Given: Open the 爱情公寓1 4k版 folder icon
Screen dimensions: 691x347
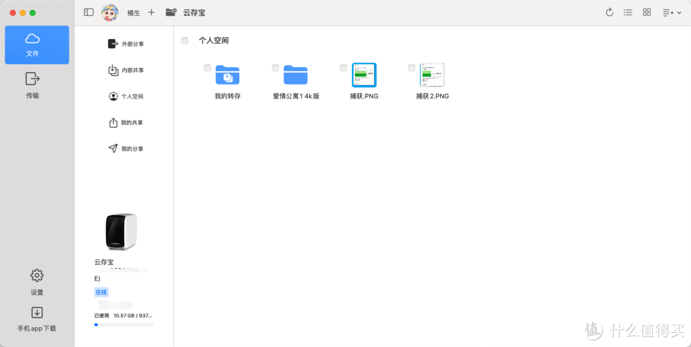Looking at the screenshot, I should [296, 74].
